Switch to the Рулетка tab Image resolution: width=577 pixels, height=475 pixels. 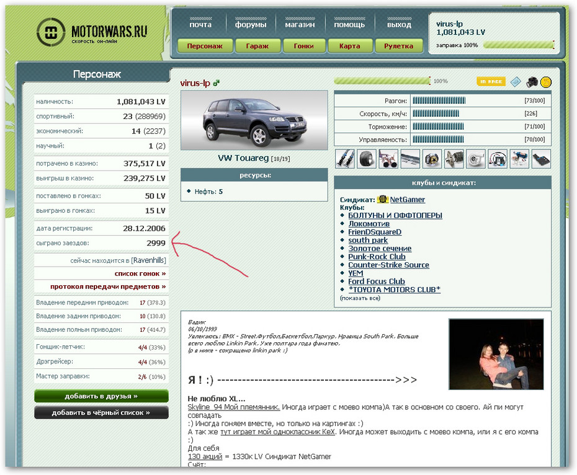(x=398, y=46)
